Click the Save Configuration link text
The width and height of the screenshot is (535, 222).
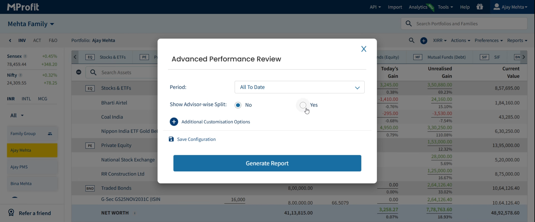(x=196, y=139)
